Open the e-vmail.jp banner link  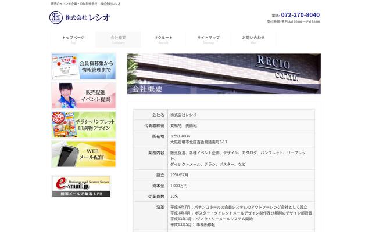[81, 186]
